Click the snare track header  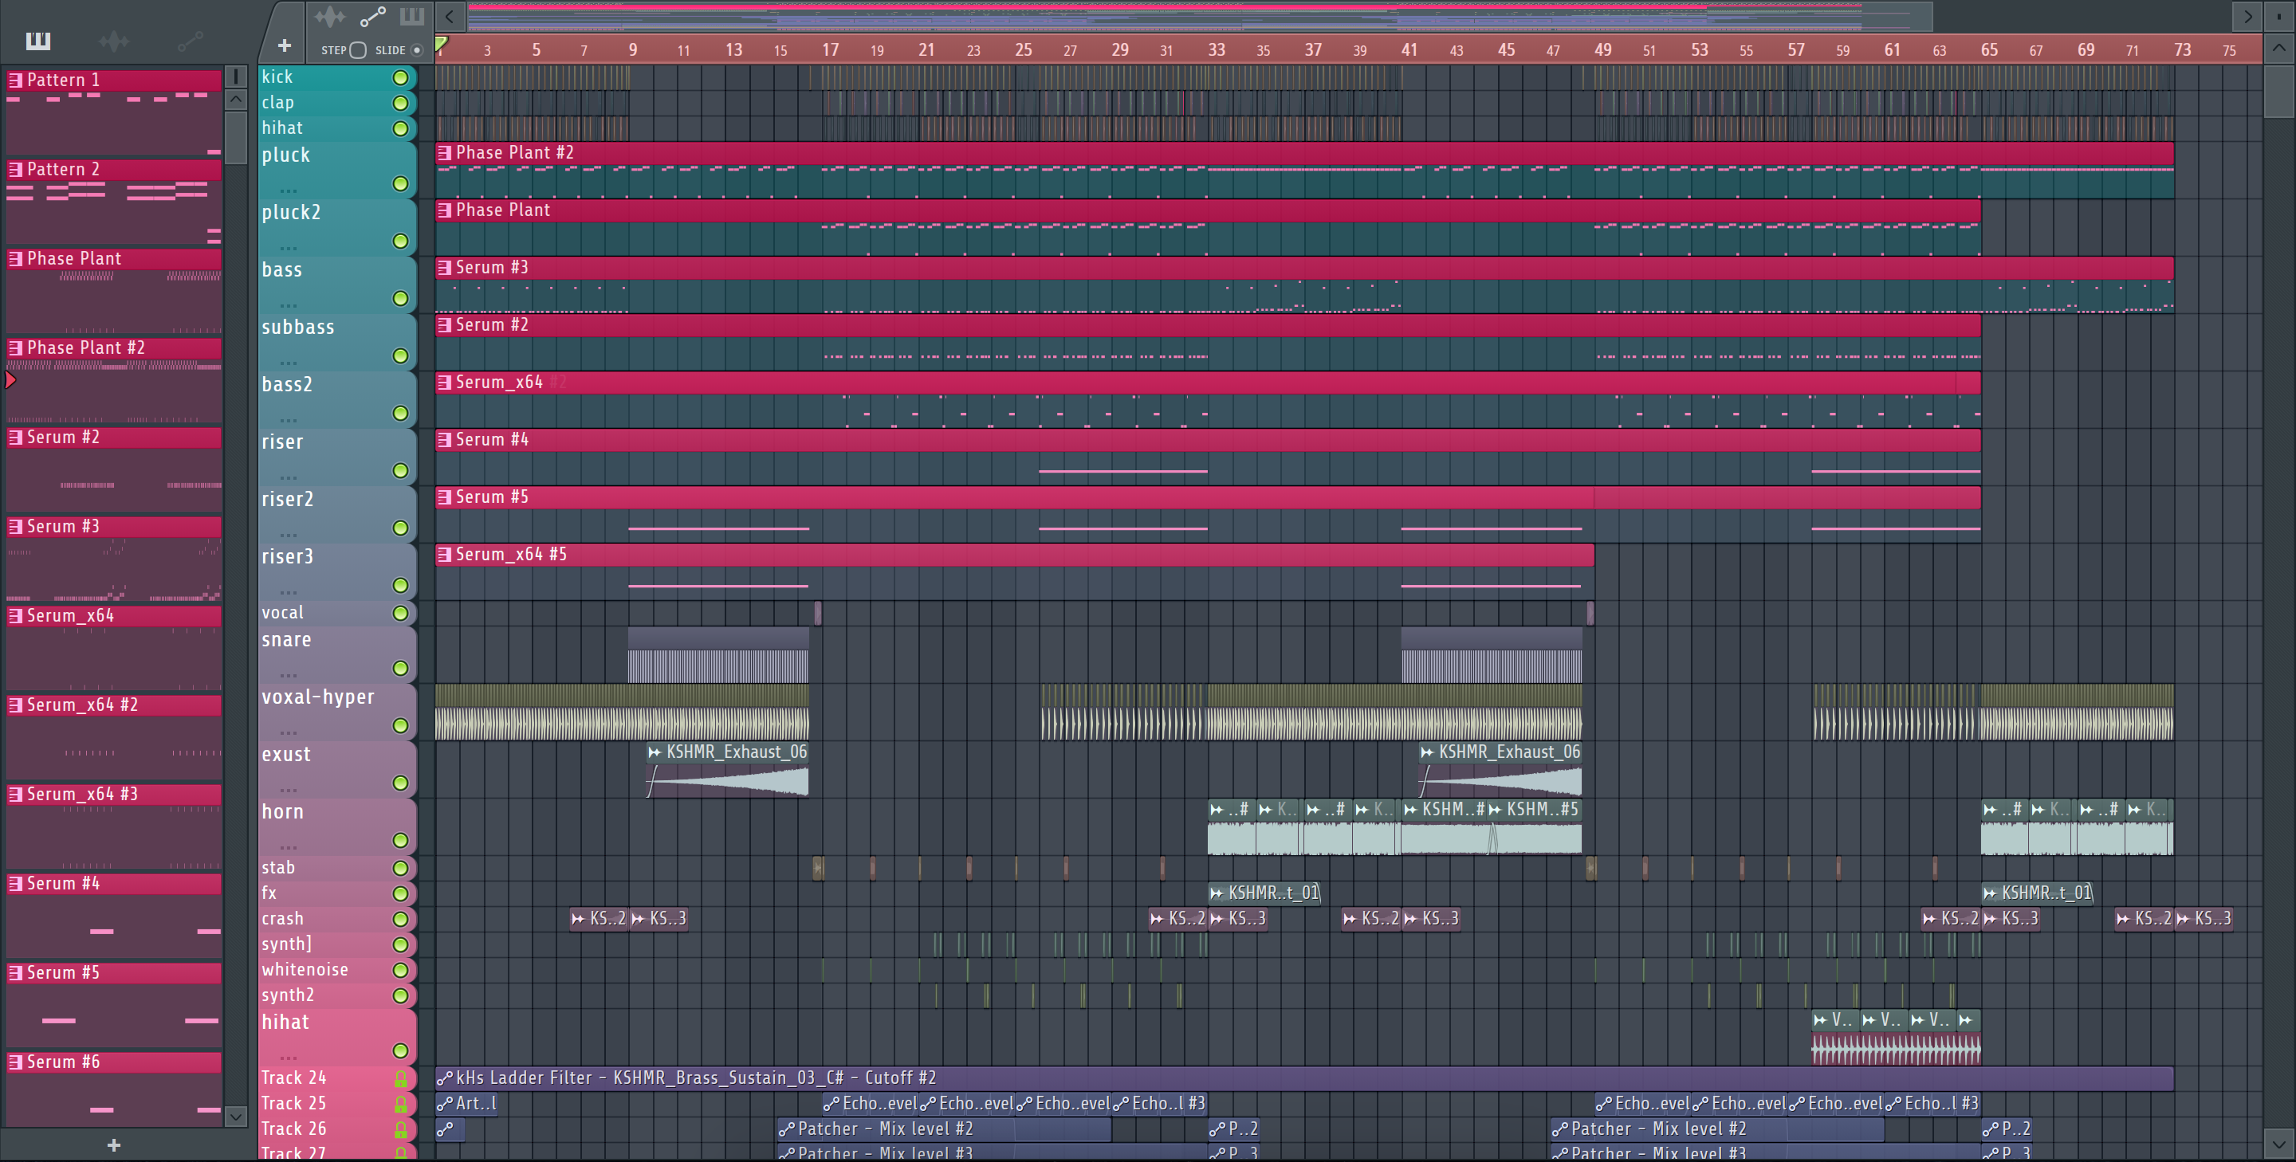(x=337, y=654)
